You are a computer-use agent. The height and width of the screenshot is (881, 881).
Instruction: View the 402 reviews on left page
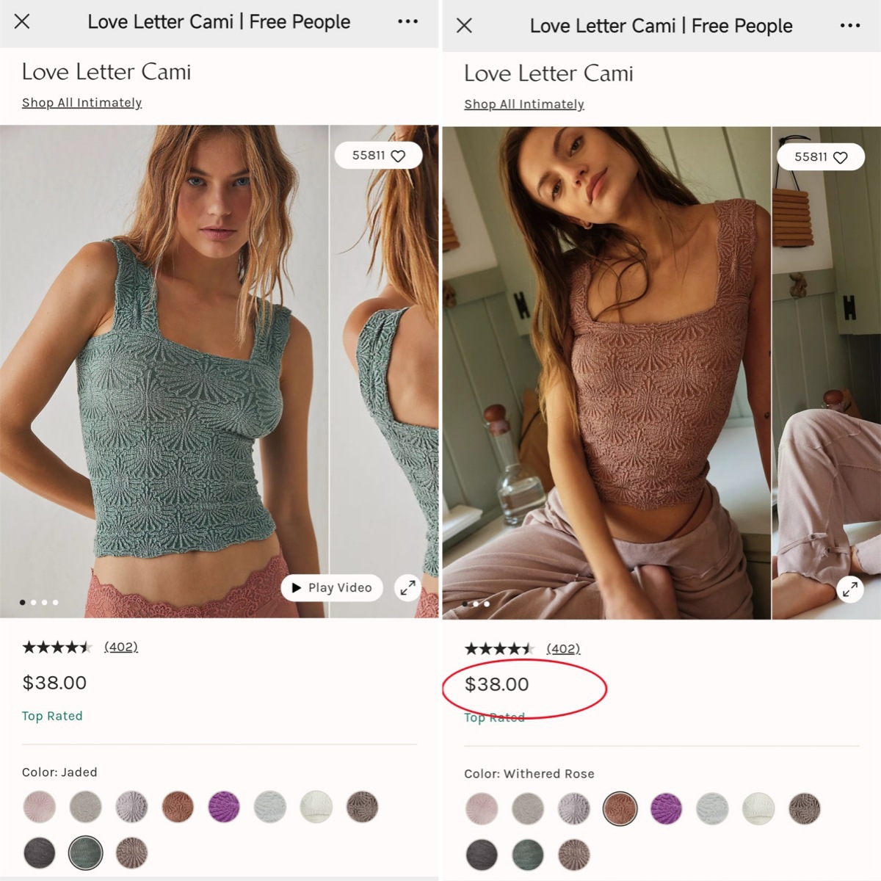(x=120, y=647)
